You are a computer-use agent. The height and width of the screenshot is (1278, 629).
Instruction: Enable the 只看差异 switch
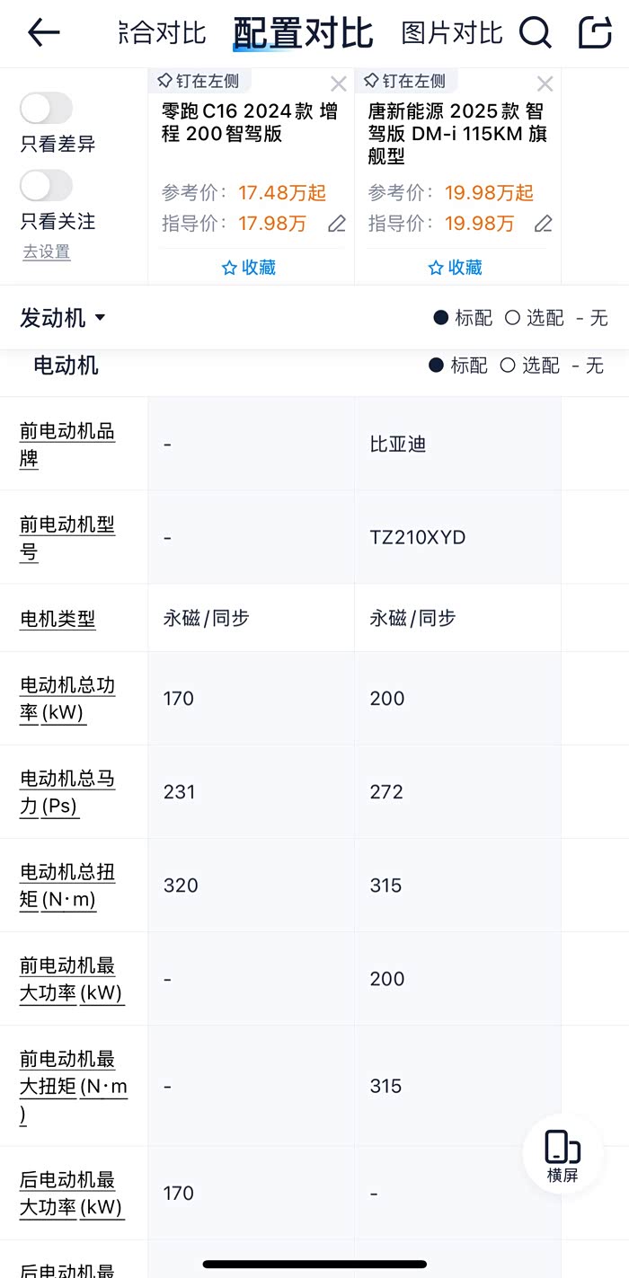point(46,108)
